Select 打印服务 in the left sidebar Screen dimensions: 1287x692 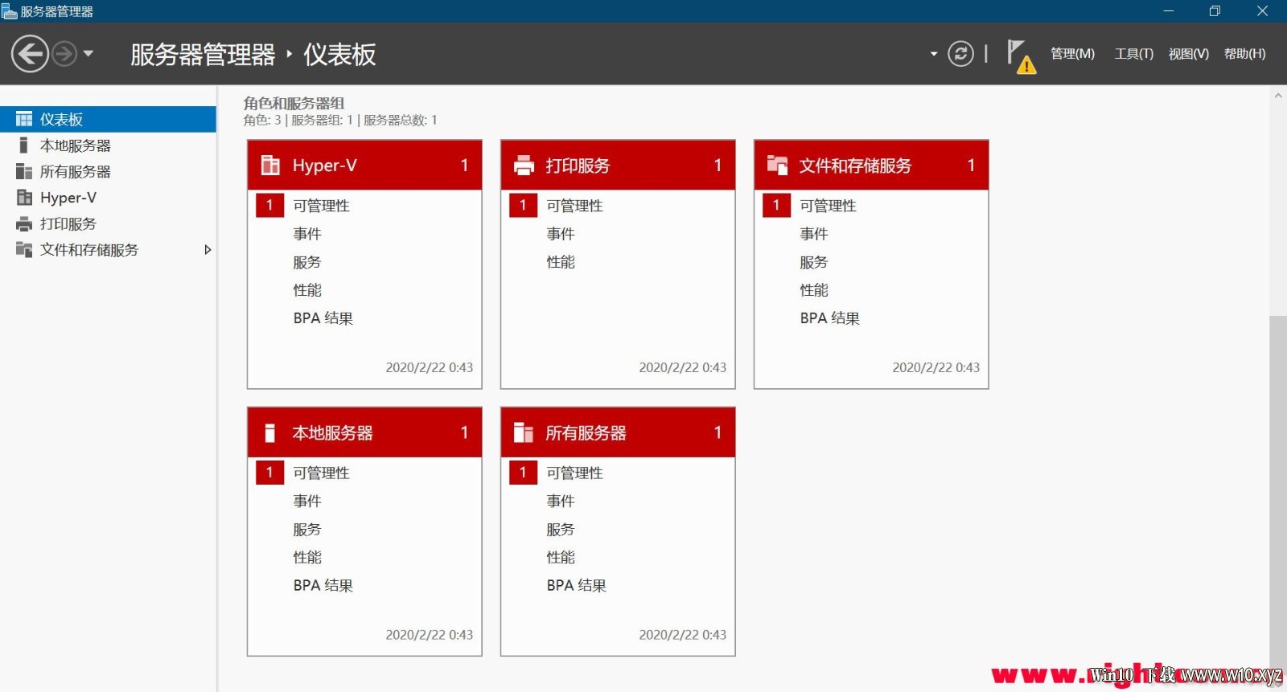108,223
